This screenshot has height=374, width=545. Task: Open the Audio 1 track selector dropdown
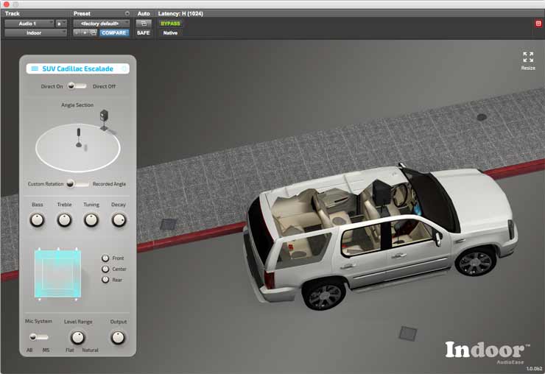[x=29, y=24]
